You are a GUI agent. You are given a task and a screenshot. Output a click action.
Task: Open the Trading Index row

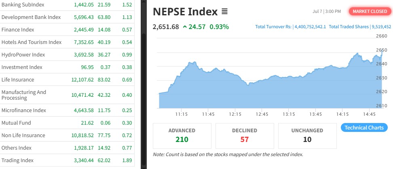(x=67, y=160)
